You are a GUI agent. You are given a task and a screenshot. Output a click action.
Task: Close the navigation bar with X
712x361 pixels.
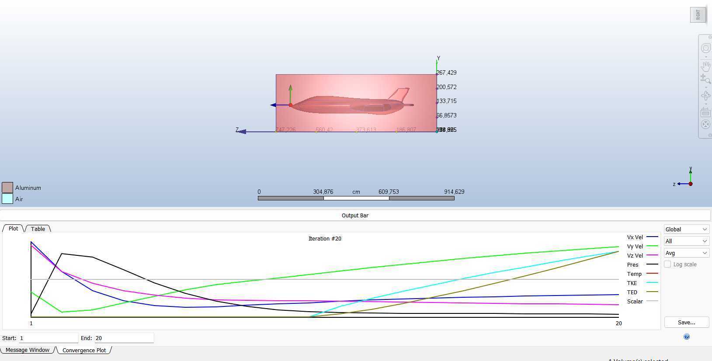710,37
